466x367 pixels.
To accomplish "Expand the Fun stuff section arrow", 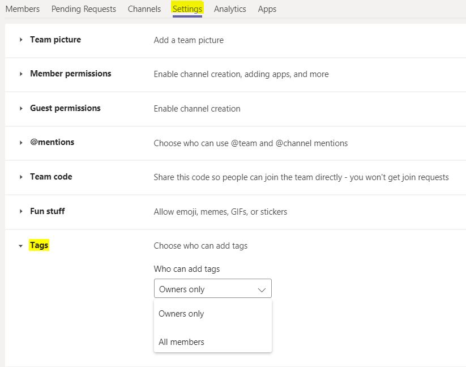I will (x=21, y=211).
